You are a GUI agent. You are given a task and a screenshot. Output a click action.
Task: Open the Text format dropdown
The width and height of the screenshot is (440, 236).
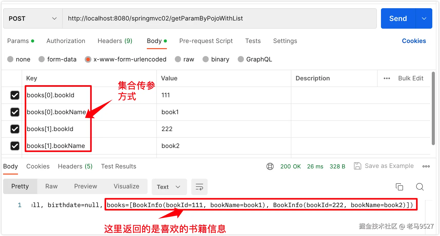[x=169, y=187]
